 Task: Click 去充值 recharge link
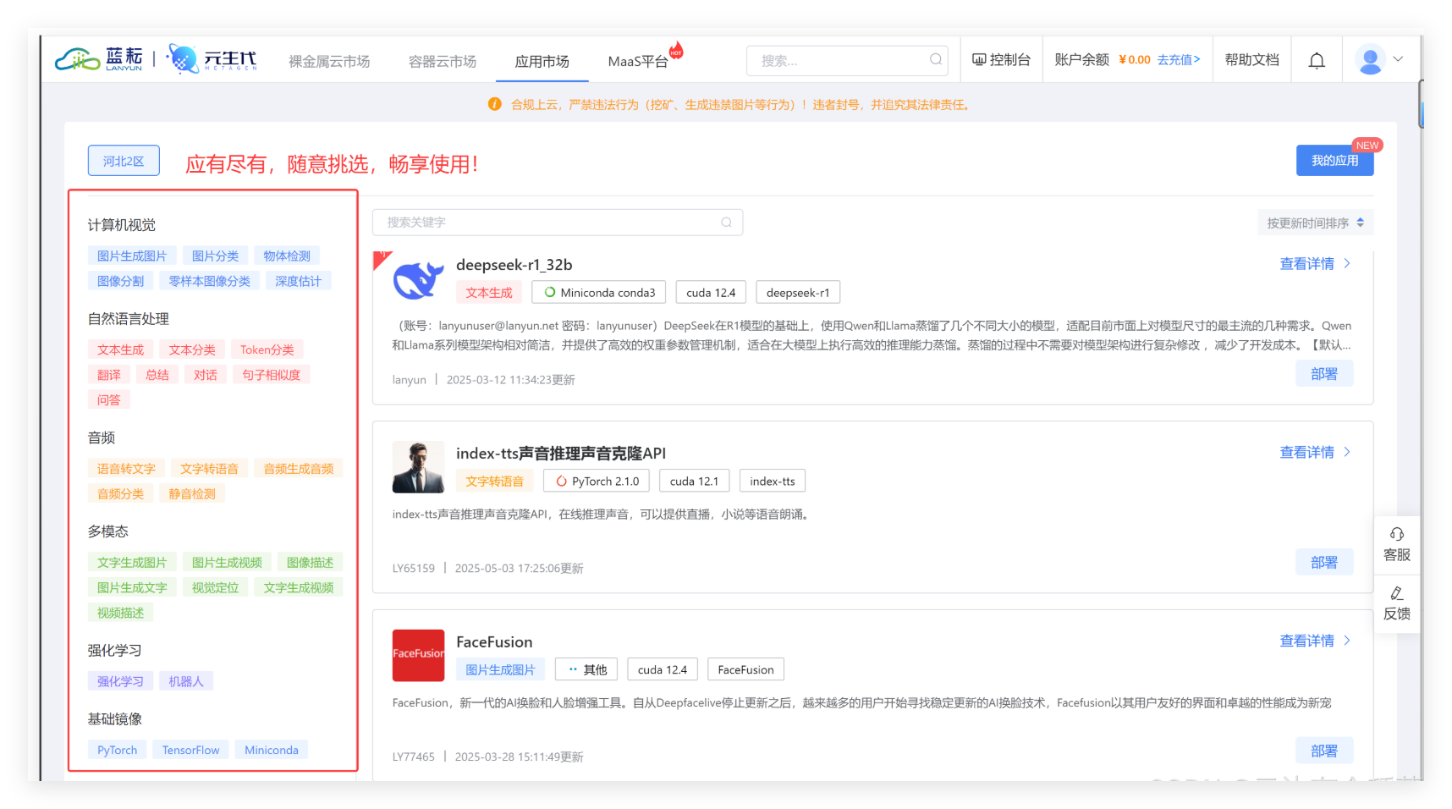(x=1179, y=59)
